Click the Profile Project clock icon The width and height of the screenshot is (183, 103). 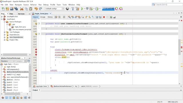(97, 9)
